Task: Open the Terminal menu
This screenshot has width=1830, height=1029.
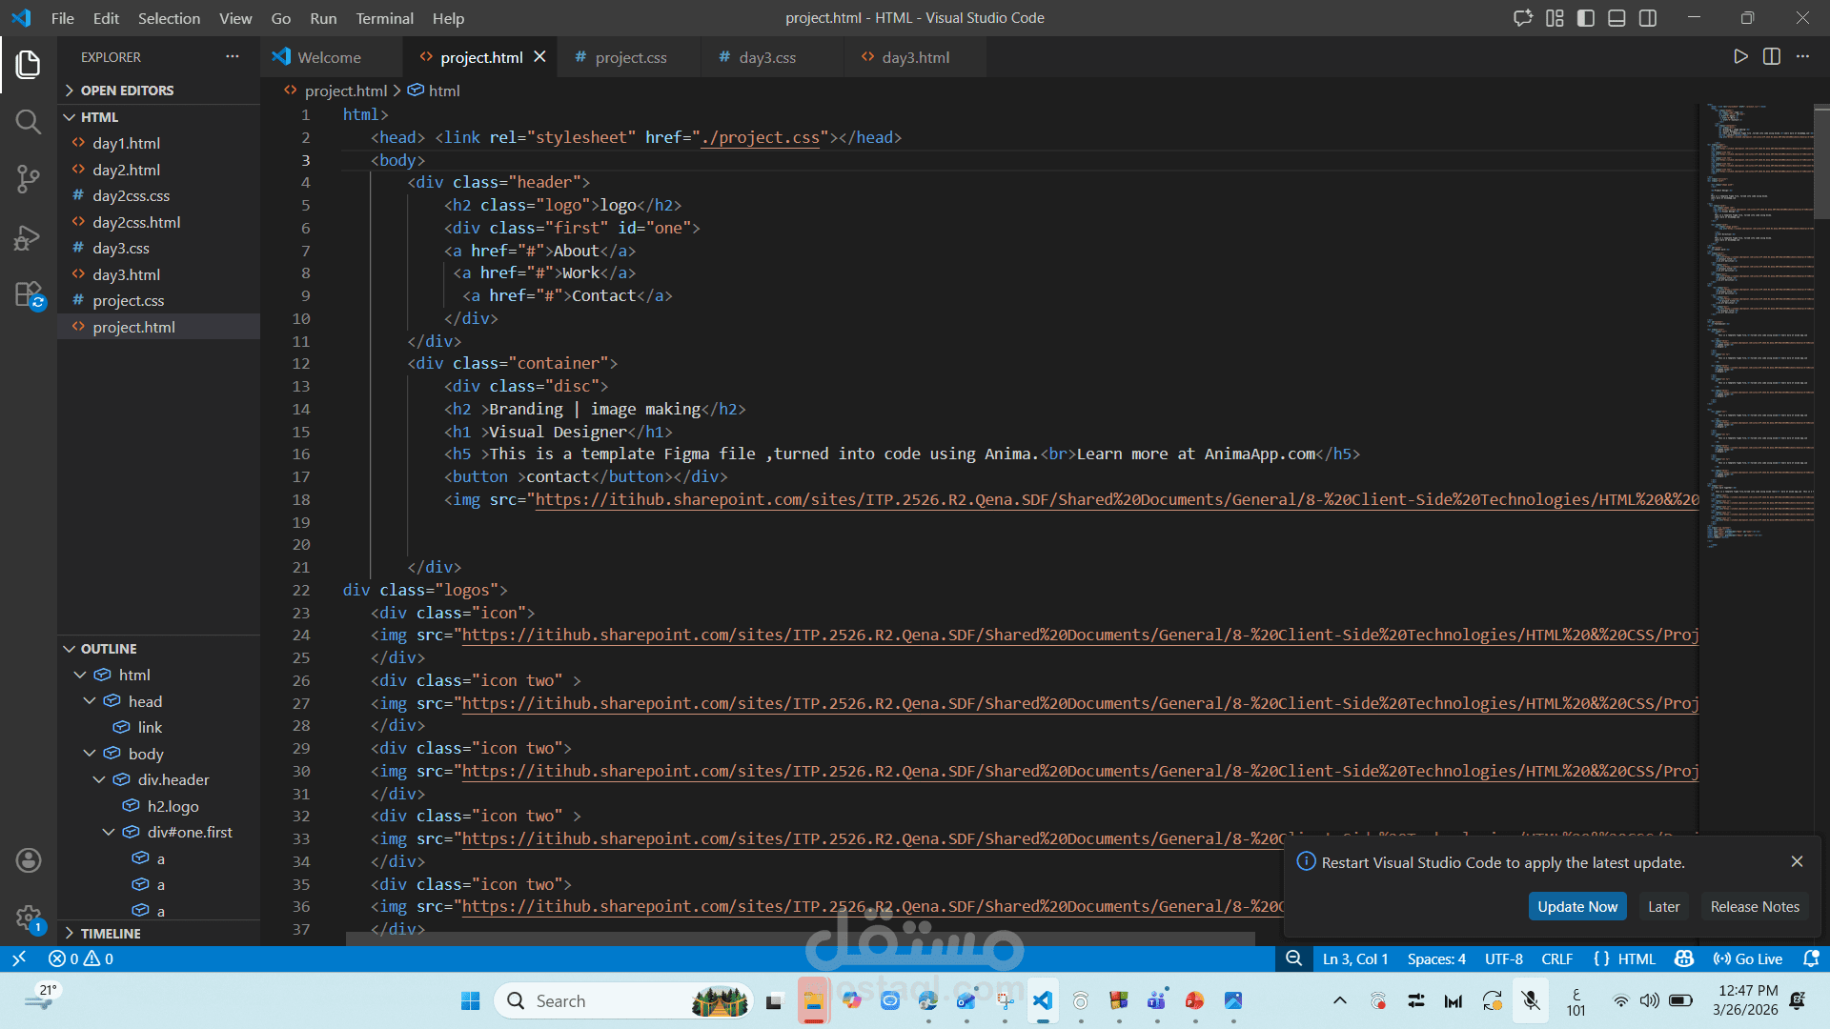Action: point(384,18)
